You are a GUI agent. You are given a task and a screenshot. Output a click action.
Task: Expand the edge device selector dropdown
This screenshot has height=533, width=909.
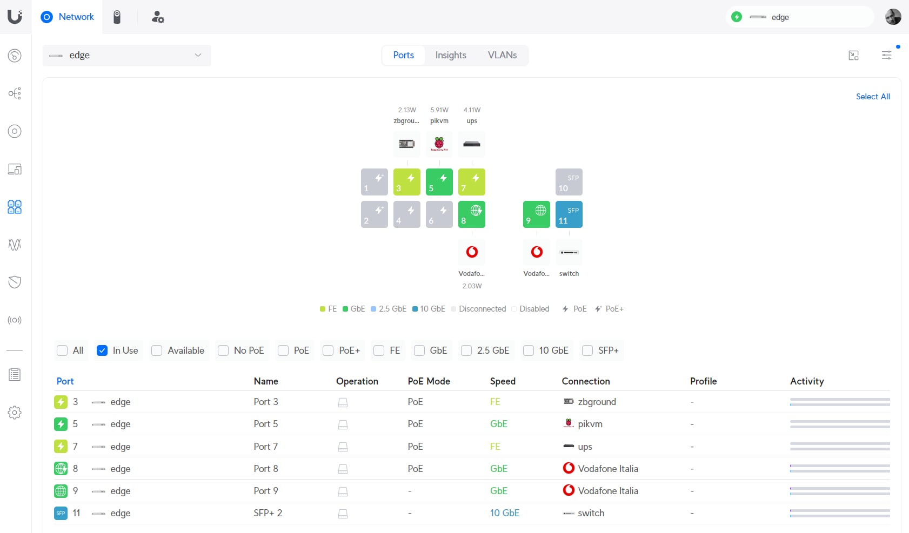pyautogui.click(x=127, y=55)
